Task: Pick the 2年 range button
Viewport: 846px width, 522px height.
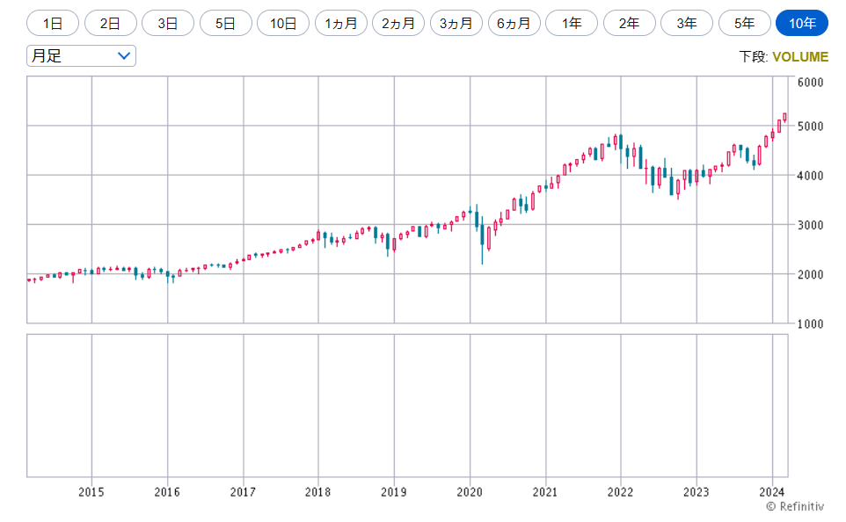Action: [x=629, y=23]
